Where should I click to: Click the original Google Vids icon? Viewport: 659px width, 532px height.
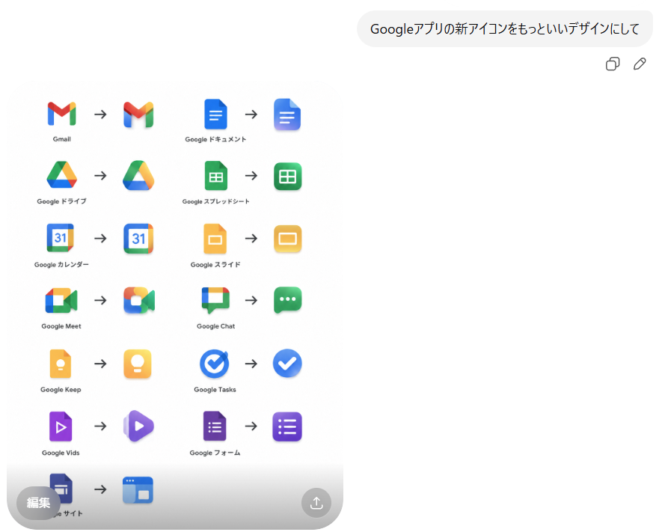coord(61,426)
